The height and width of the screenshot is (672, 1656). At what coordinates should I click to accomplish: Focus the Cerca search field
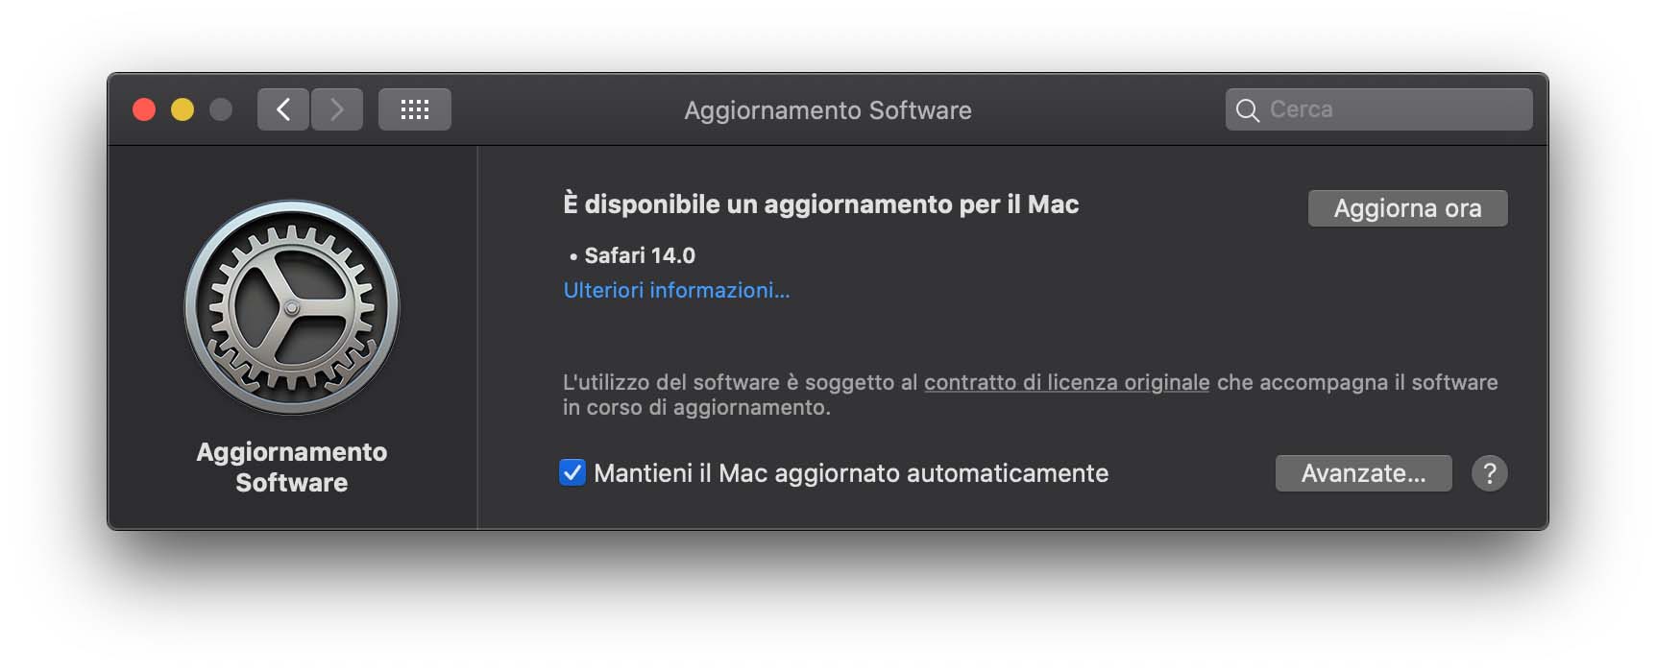pos(1395,109)
